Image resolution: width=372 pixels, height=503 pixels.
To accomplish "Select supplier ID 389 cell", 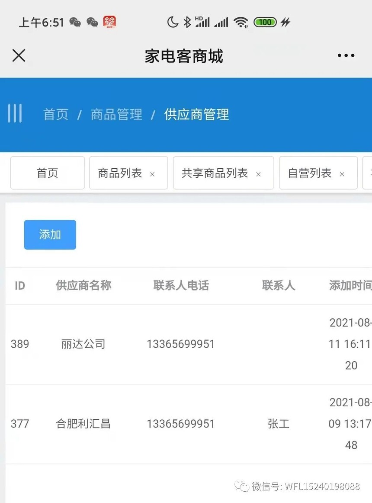I will (x=20, y=344).
